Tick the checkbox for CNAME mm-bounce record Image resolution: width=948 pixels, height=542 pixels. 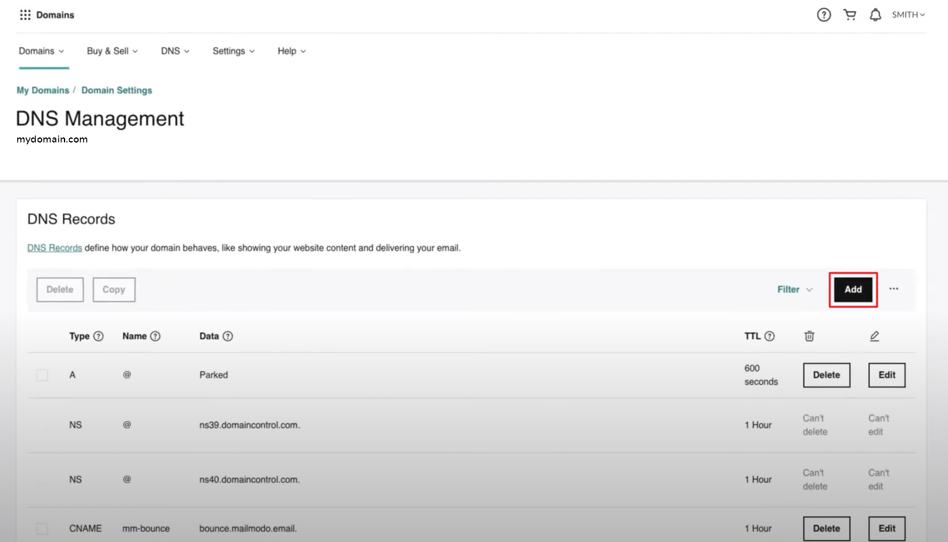tap(42, 529)
